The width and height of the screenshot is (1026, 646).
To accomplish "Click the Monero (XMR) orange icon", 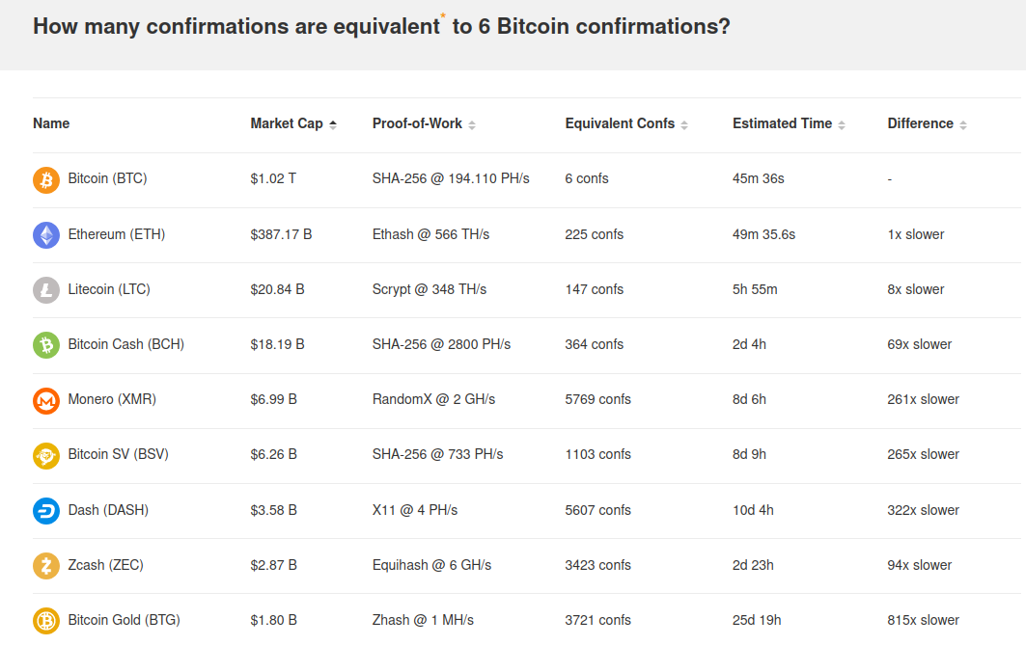I will 46,400.
